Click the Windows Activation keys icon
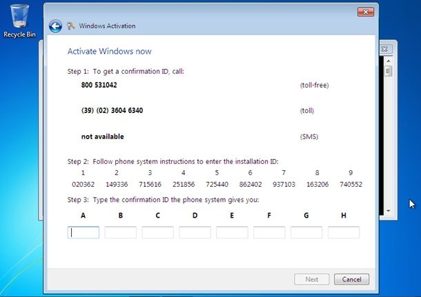The image size is (421, 297). coord(71,26)
